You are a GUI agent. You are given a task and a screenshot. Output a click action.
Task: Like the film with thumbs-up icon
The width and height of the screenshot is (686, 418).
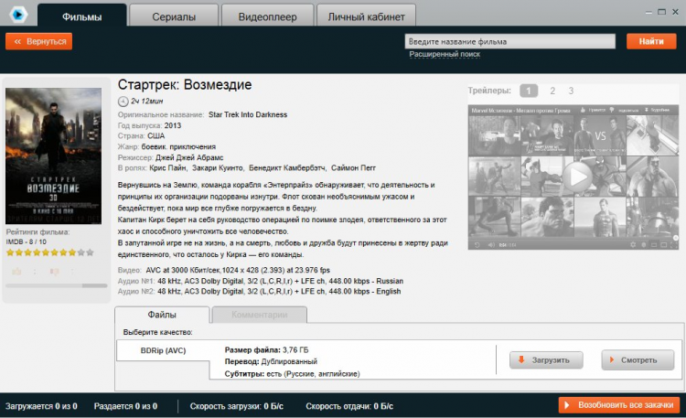[16, 272]
